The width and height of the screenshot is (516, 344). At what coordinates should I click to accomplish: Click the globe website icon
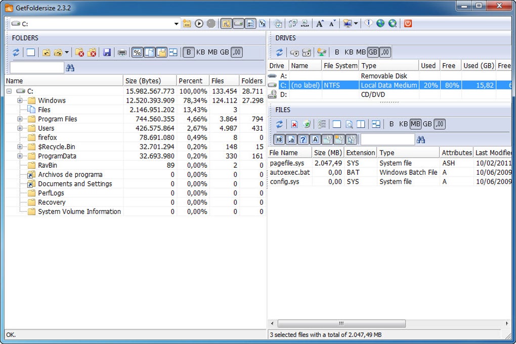tap(380, 24)
